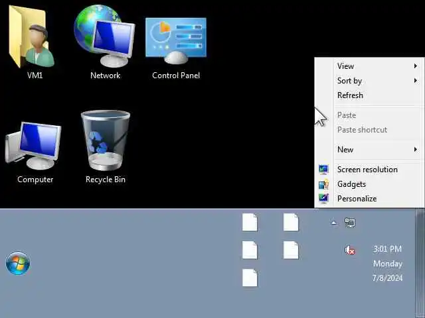Click the Personalize menu icon
The height and width of the screenshot is (318, 425).
tap(323, 199)
